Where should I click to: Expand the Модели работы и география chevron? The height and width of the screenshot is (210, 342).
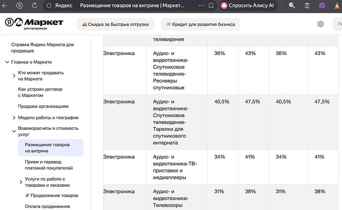coord(14,118)
